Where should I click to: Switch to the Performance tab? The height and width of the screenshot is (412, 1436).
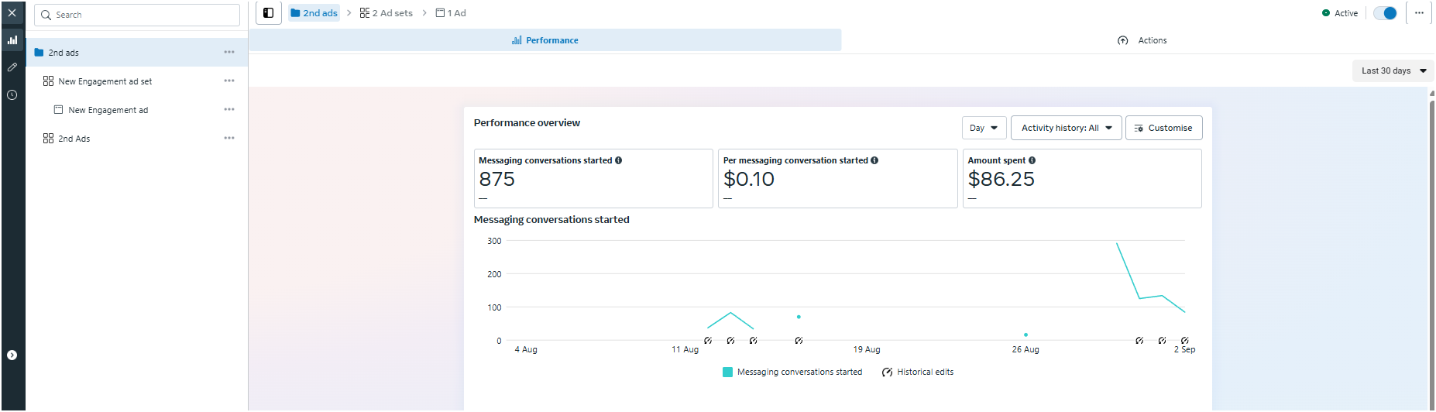(x=545, y=40)
